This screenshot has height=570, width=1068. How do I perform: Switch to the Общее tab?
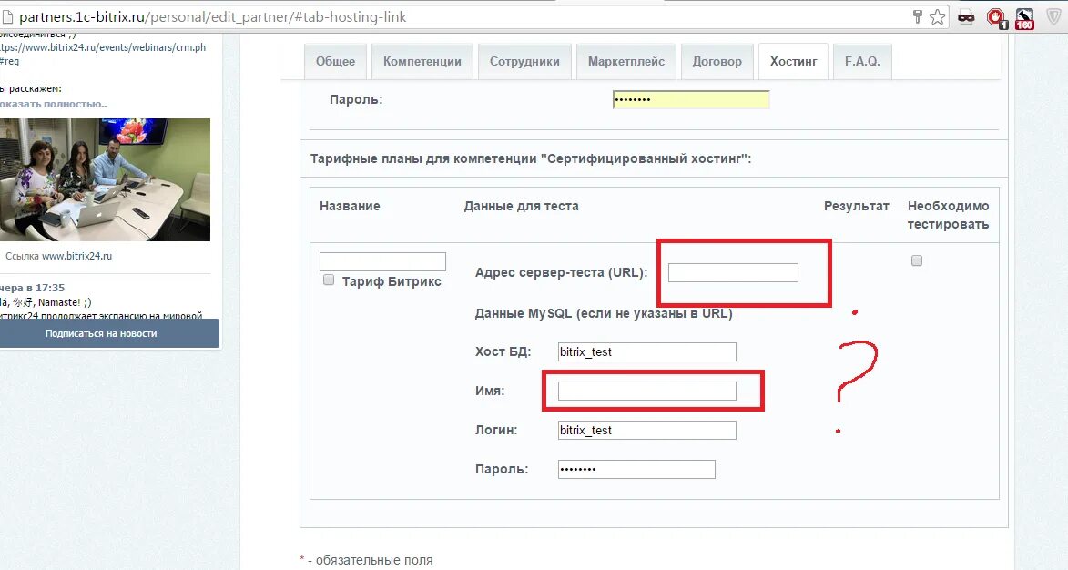(x=335, y=61)
